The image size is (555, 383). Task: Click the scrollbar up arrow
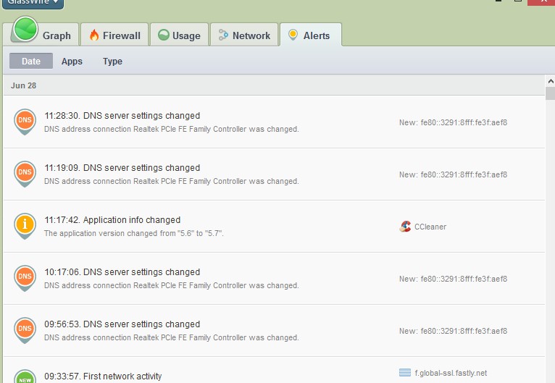551,81
